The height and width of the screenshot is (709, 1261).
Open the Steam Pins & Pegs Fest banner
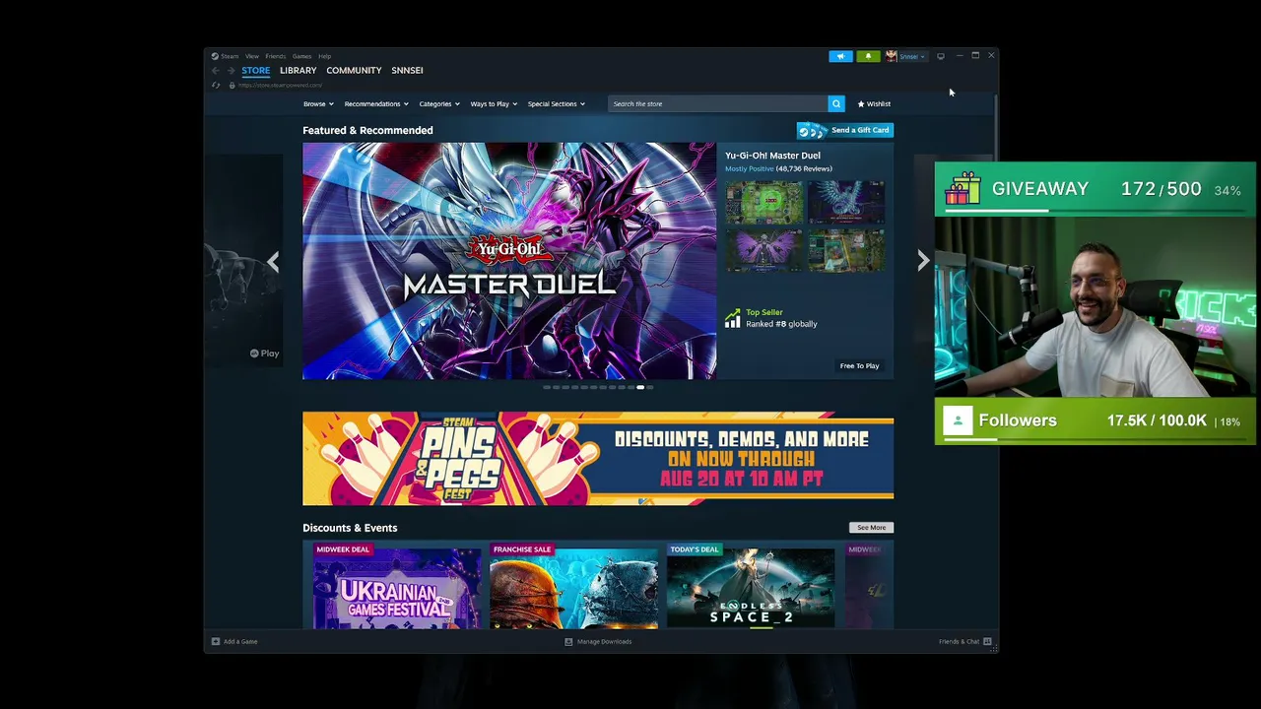coord(598,459)
